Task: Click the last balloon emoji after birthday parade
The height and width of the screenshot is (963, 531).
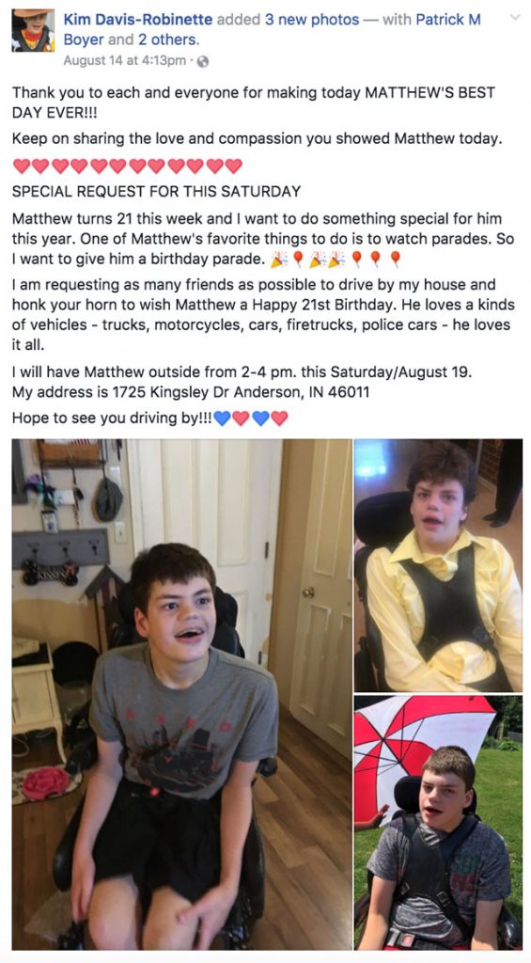Action: pos(396,260)
